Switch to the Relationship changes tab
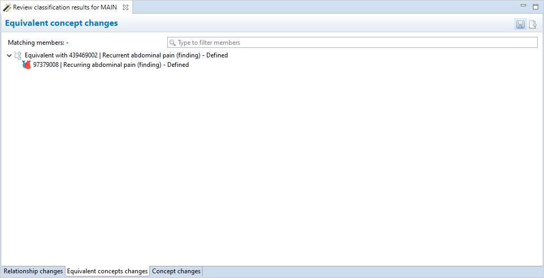Image resolution: width=544 pixels, height=278 pixels. (33, 272)
